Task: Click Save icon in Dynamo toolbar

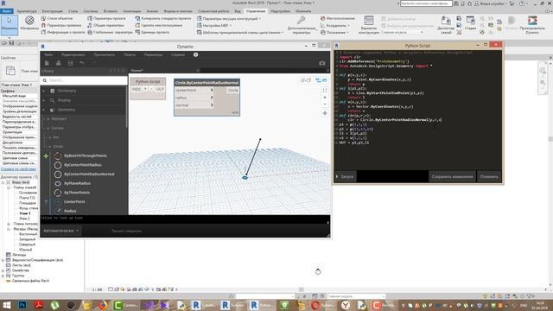Action: pyautogui.click(x=70, y=63)
